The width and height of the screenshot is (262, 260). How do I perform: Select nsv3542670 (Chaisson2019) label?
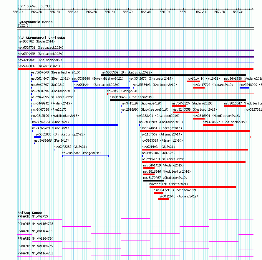tap(151, 79)
